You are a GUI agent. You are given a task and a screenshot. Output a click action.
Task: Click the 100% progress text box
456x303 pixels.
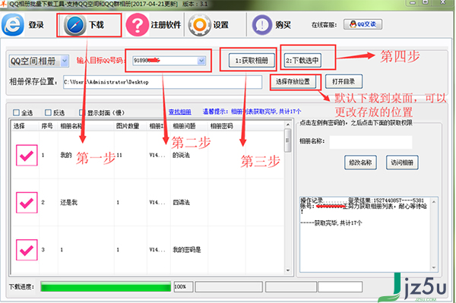click(x=183, y=287)
